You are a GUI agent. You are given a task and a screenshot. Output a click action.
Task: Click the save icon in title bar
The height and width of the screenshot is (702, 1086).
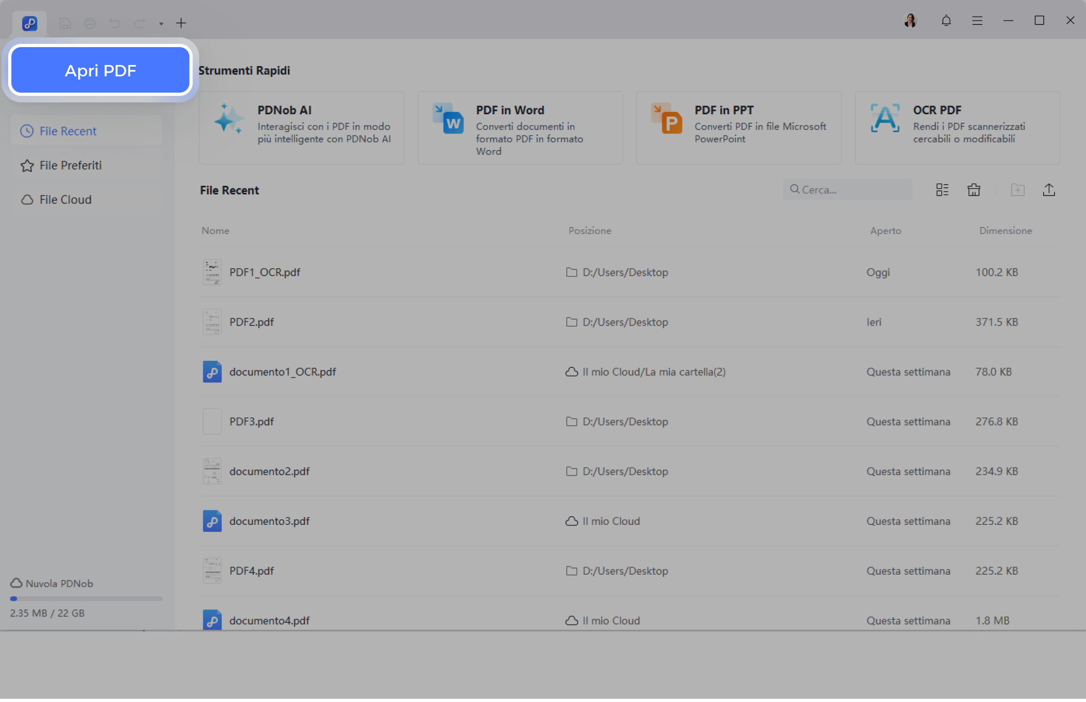(x=65, y=23)
